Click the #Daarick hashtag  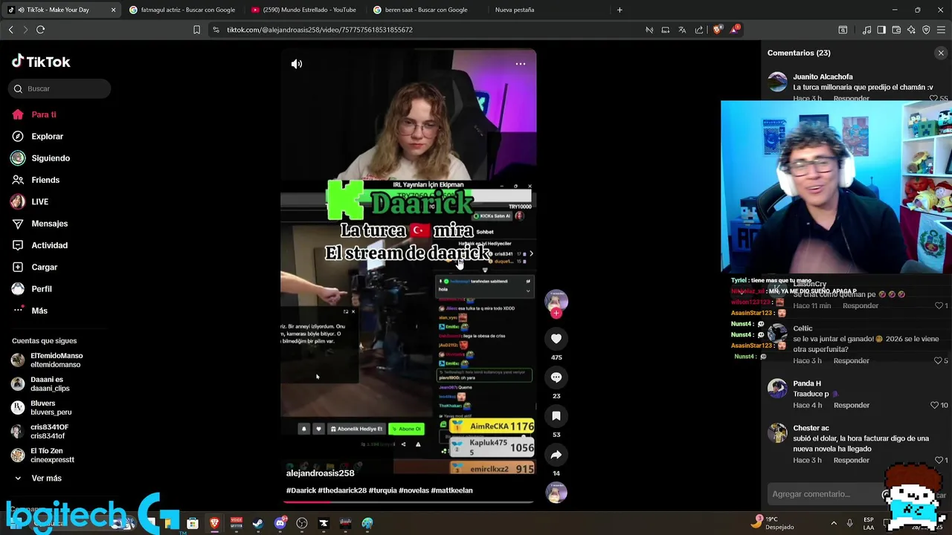(x=301, y=490)
